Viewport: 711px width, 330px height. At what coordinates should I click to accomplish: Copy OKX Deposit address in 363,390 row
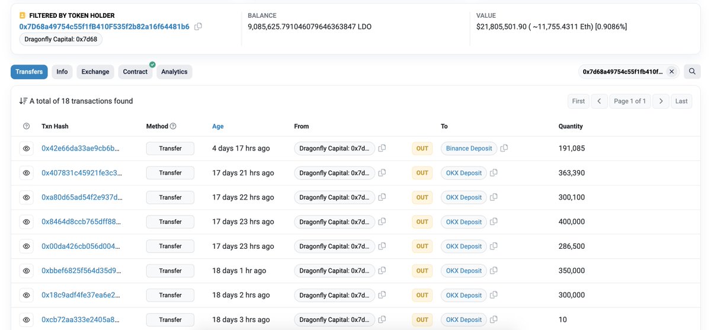coord(494,173)
